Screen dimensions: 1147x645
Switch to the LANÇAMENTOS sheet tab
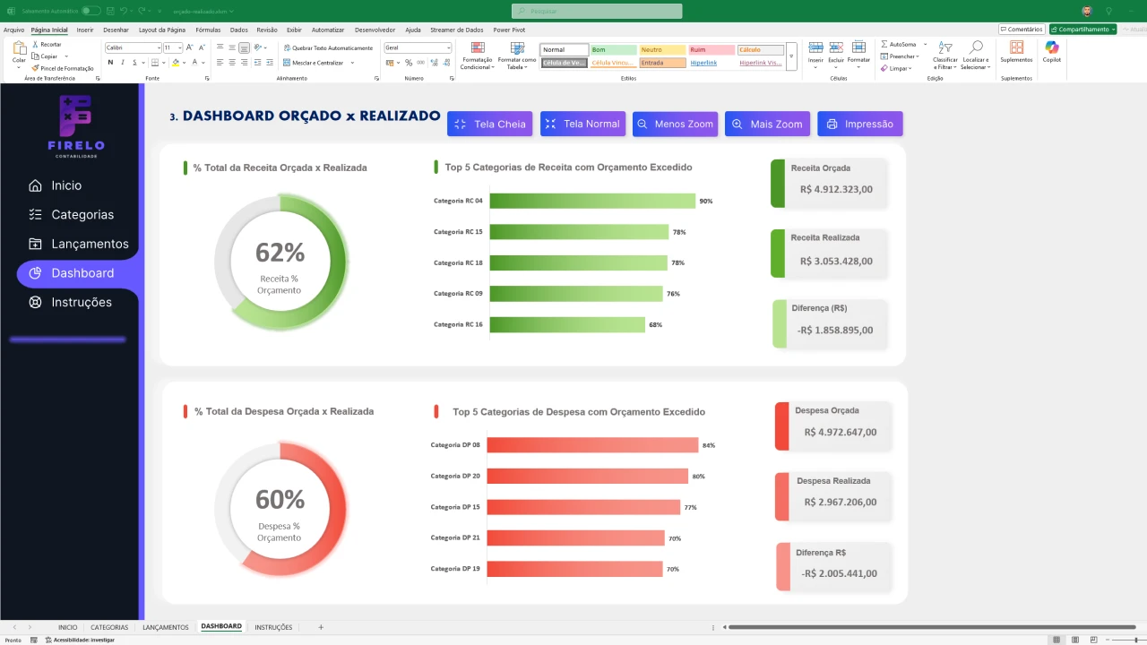pyautogui.click(x=165, y=627)
